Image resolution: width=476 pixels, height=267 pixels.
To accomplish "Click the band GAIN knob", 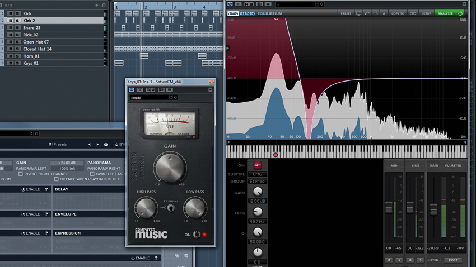I will (258, 192).
